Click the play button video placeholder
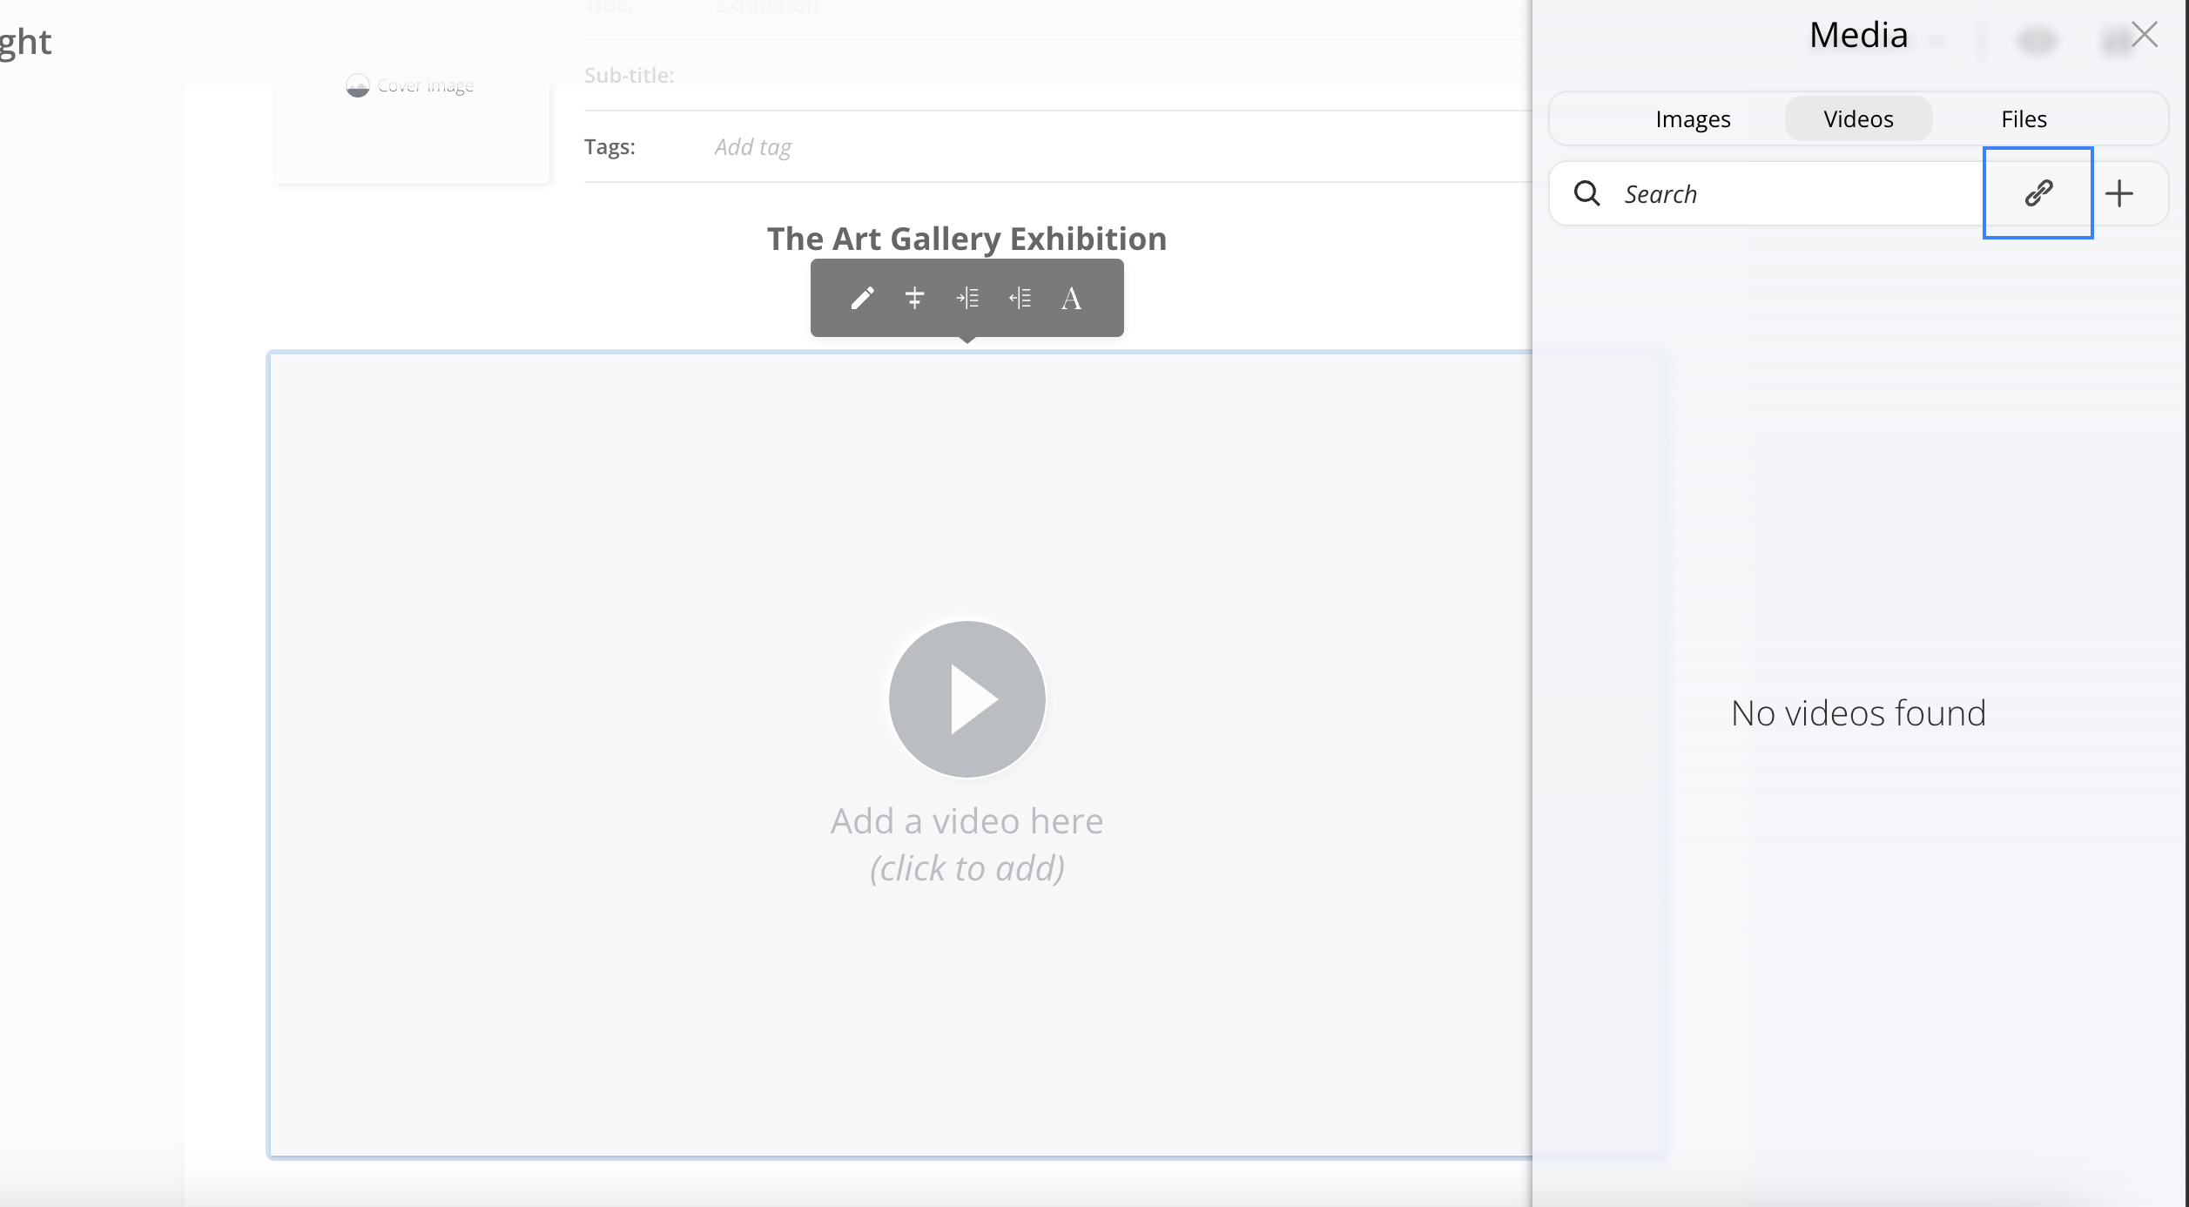Viewport: 2189px width, 1207px height. coord(967,698)
